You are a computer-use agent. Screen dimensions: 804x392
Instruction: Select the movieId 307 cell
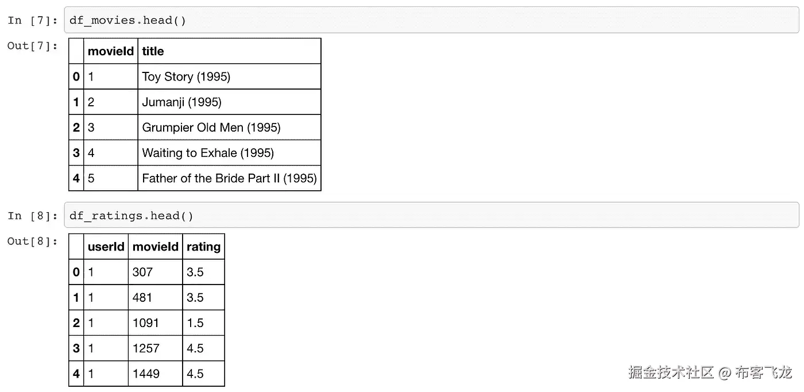point(143,272)
